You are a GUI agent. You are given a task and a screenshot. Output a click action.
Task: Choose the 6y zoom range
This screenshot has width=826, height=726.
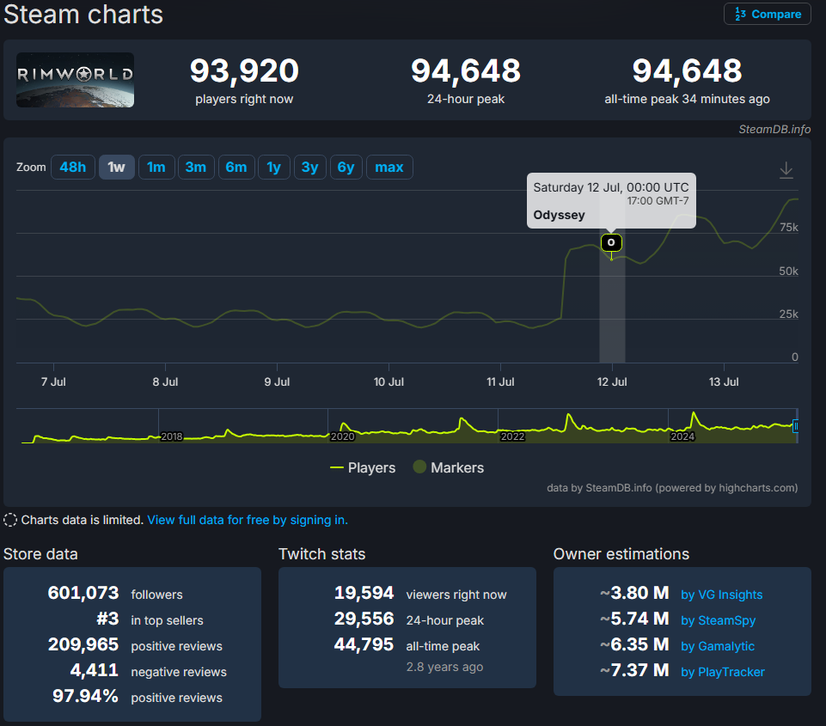pyautogui.click(x=346, y=168)
